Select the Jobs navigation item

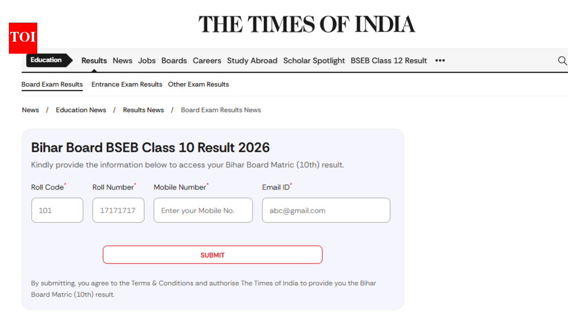[x=147, y=61]
